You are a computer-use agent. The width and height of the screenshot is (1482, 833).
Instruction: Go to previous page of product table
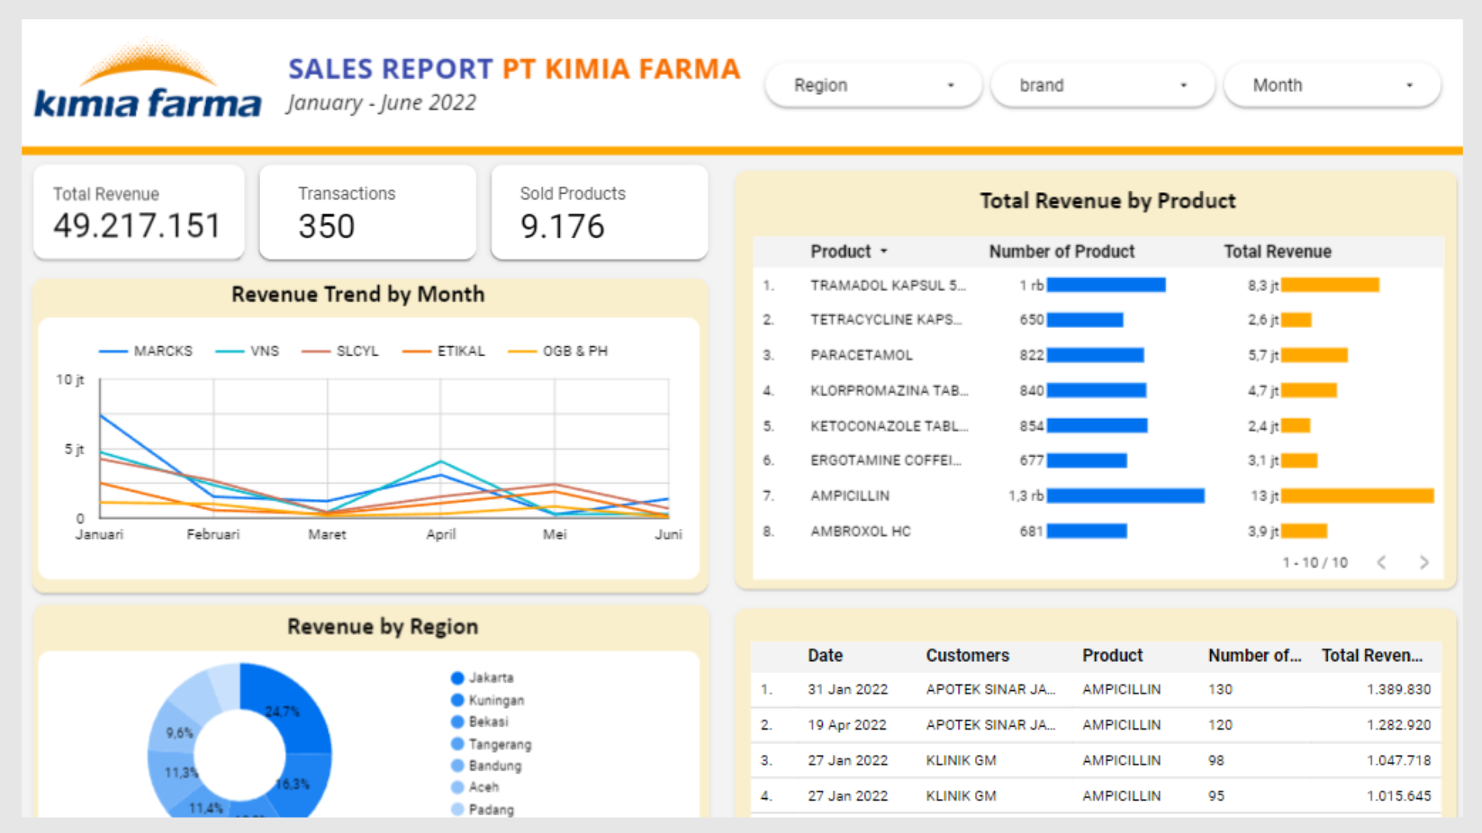tap(1382, 562)
